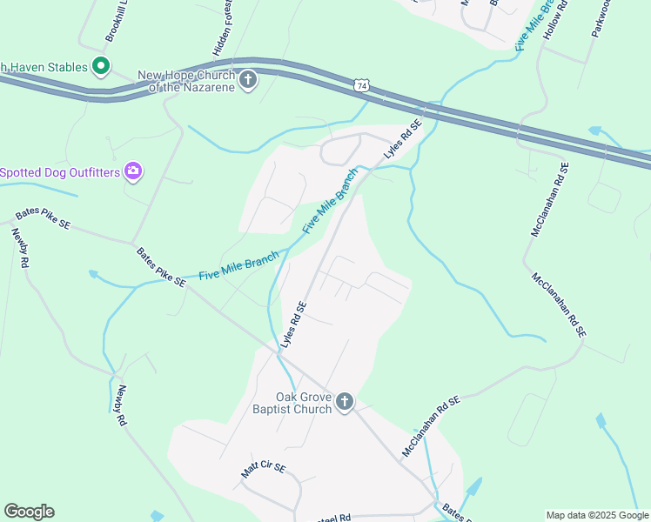Click the stream arrow near Bates Pike

coord(94,274)
